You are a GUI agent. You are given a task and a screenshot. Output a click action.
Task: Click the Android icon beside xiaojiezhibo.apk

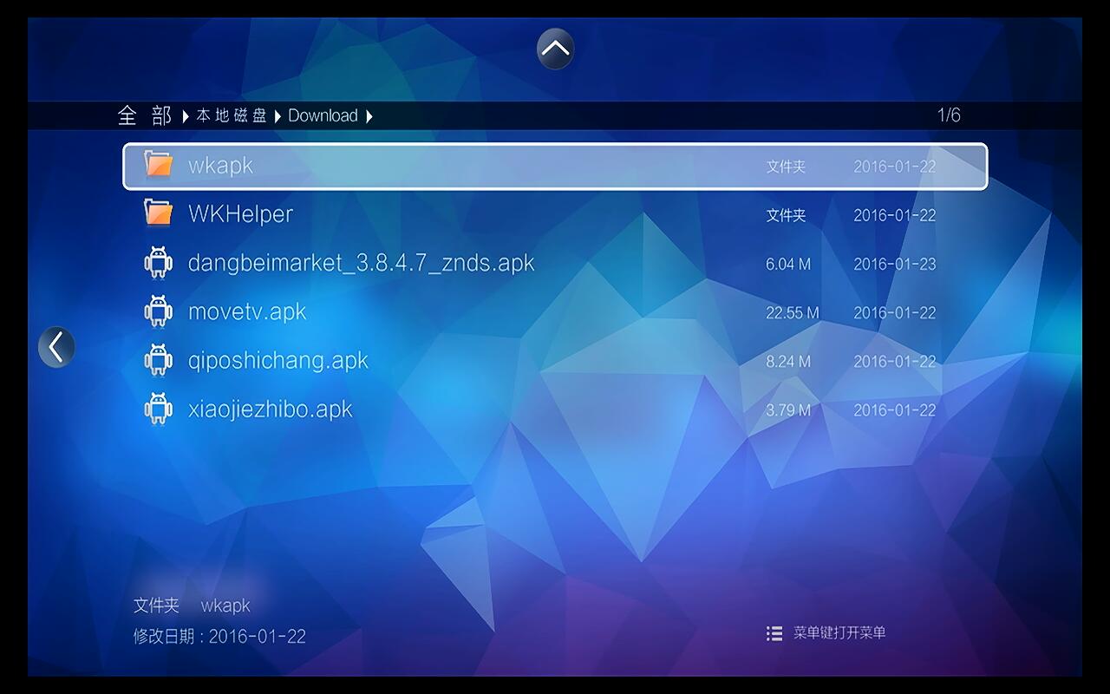(x=158, y=409)
